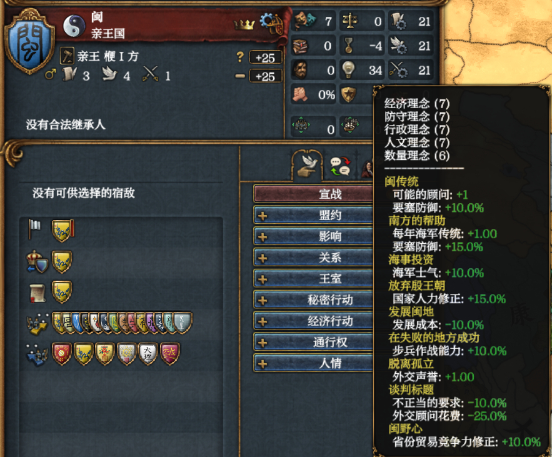Click the crown overlord relation shield
This screenshot has width=552, height=457.
point(62,262)
